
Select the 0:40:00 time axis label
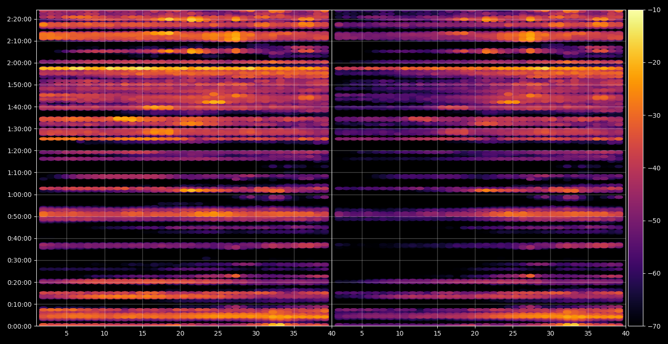pyautogui.click(x=20, y=238)
